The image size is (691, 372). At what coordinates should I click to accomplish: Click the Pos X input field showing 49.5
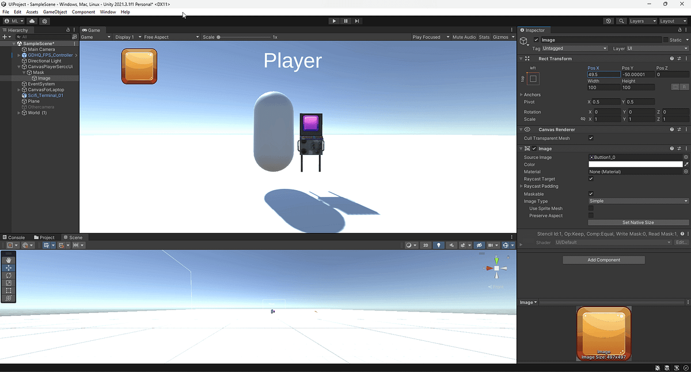tap(603, 74)
